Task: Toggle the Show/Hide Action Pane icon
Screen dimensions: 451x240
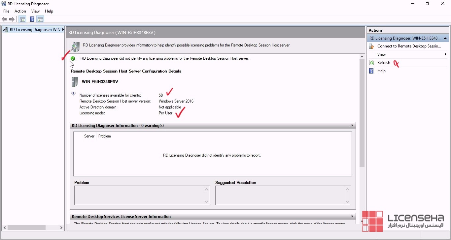Action: click(40, 19)
